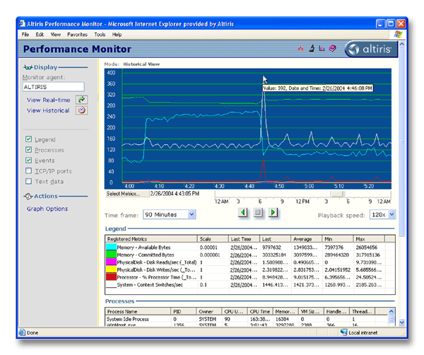Click the red Processor Time swatch

(x=111, y=277)
